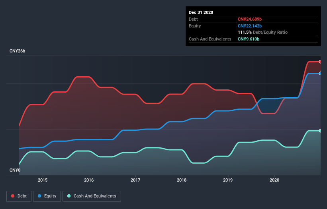Click the 2019 x-axis label
The width and height of the screenshot is (327, 209).
coord(228,180)
